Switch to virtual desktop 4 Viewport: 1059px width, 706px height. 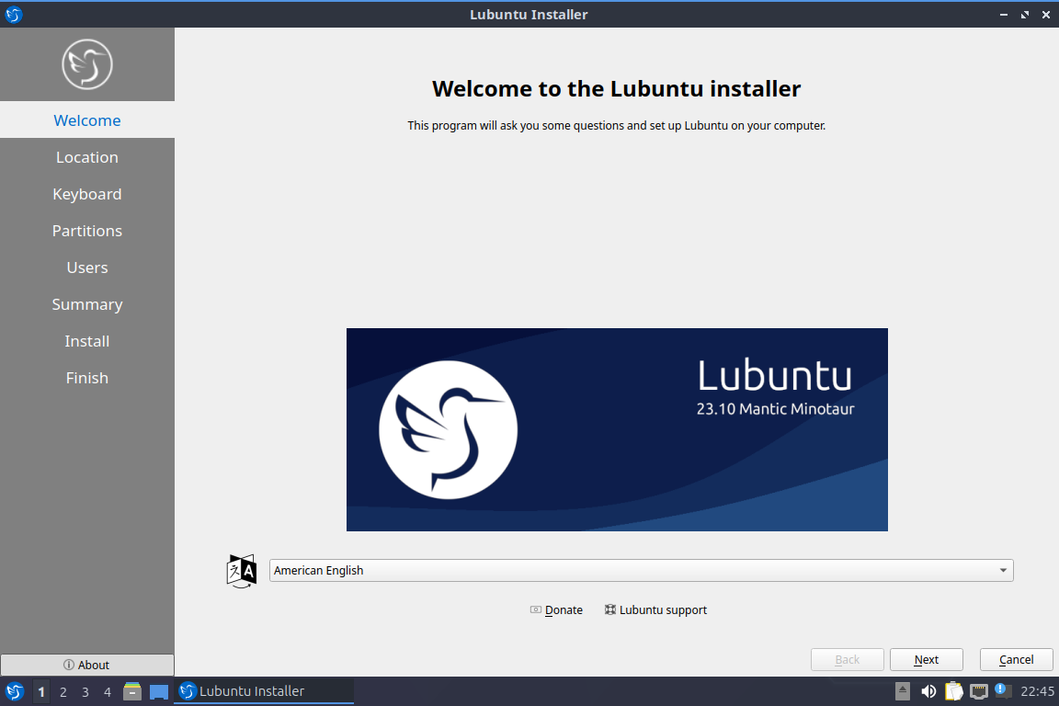pos(108,691)
